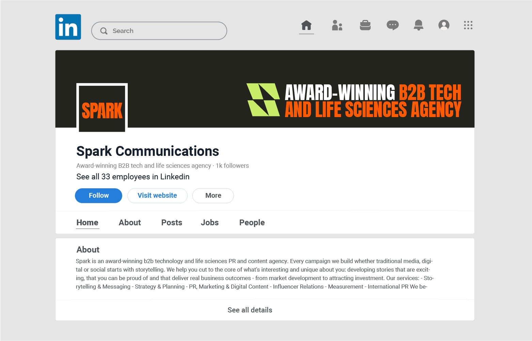Click the LinkedIn logo icon
The width and height of the screenshot is (532, 341).
pos(68,27)
